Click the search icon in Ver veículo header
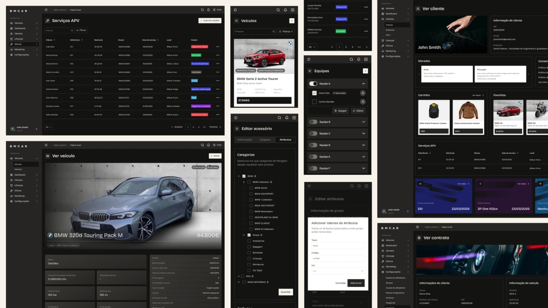The width and height of the screenshot is (548, 308). (202, 145)
